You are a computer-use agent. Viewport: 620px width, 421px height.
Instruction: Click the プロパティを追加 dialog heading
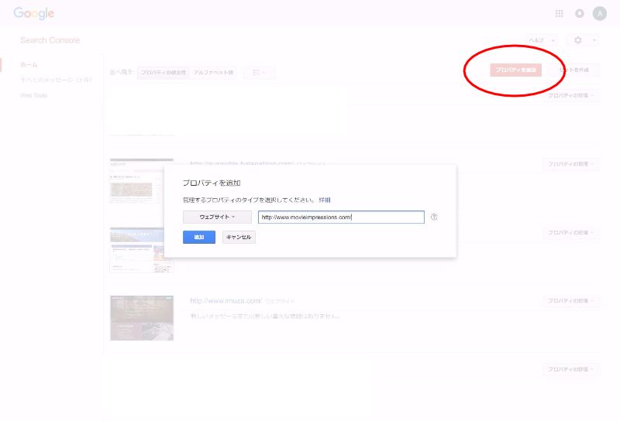tap(212, 183)
